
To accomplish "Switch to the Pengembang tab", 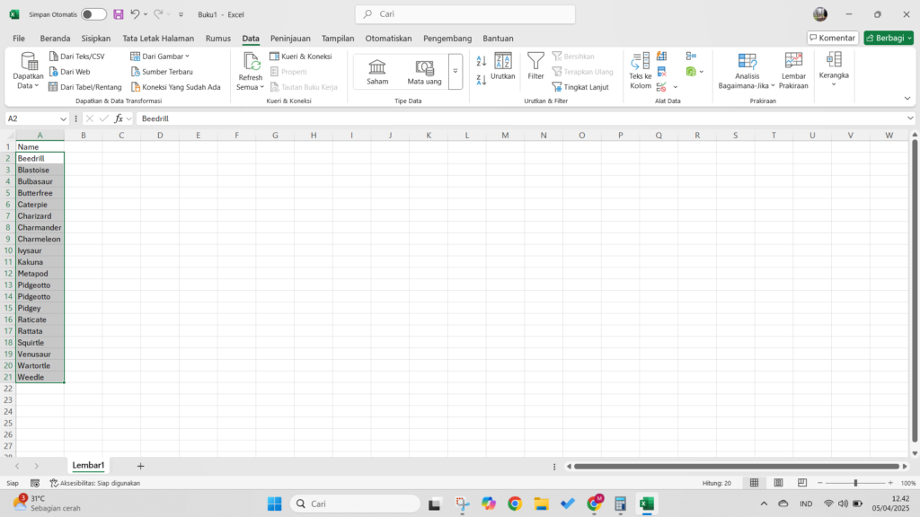I will pos(447,38).
